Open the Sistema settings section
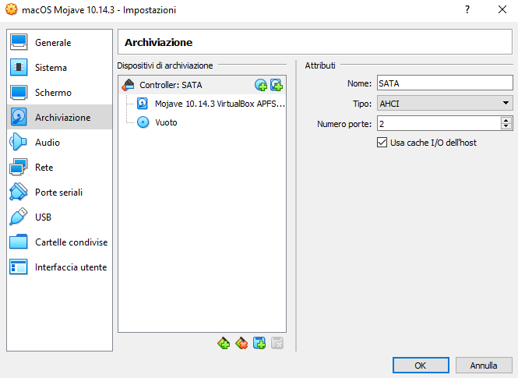518x378 pixels. 59,67
